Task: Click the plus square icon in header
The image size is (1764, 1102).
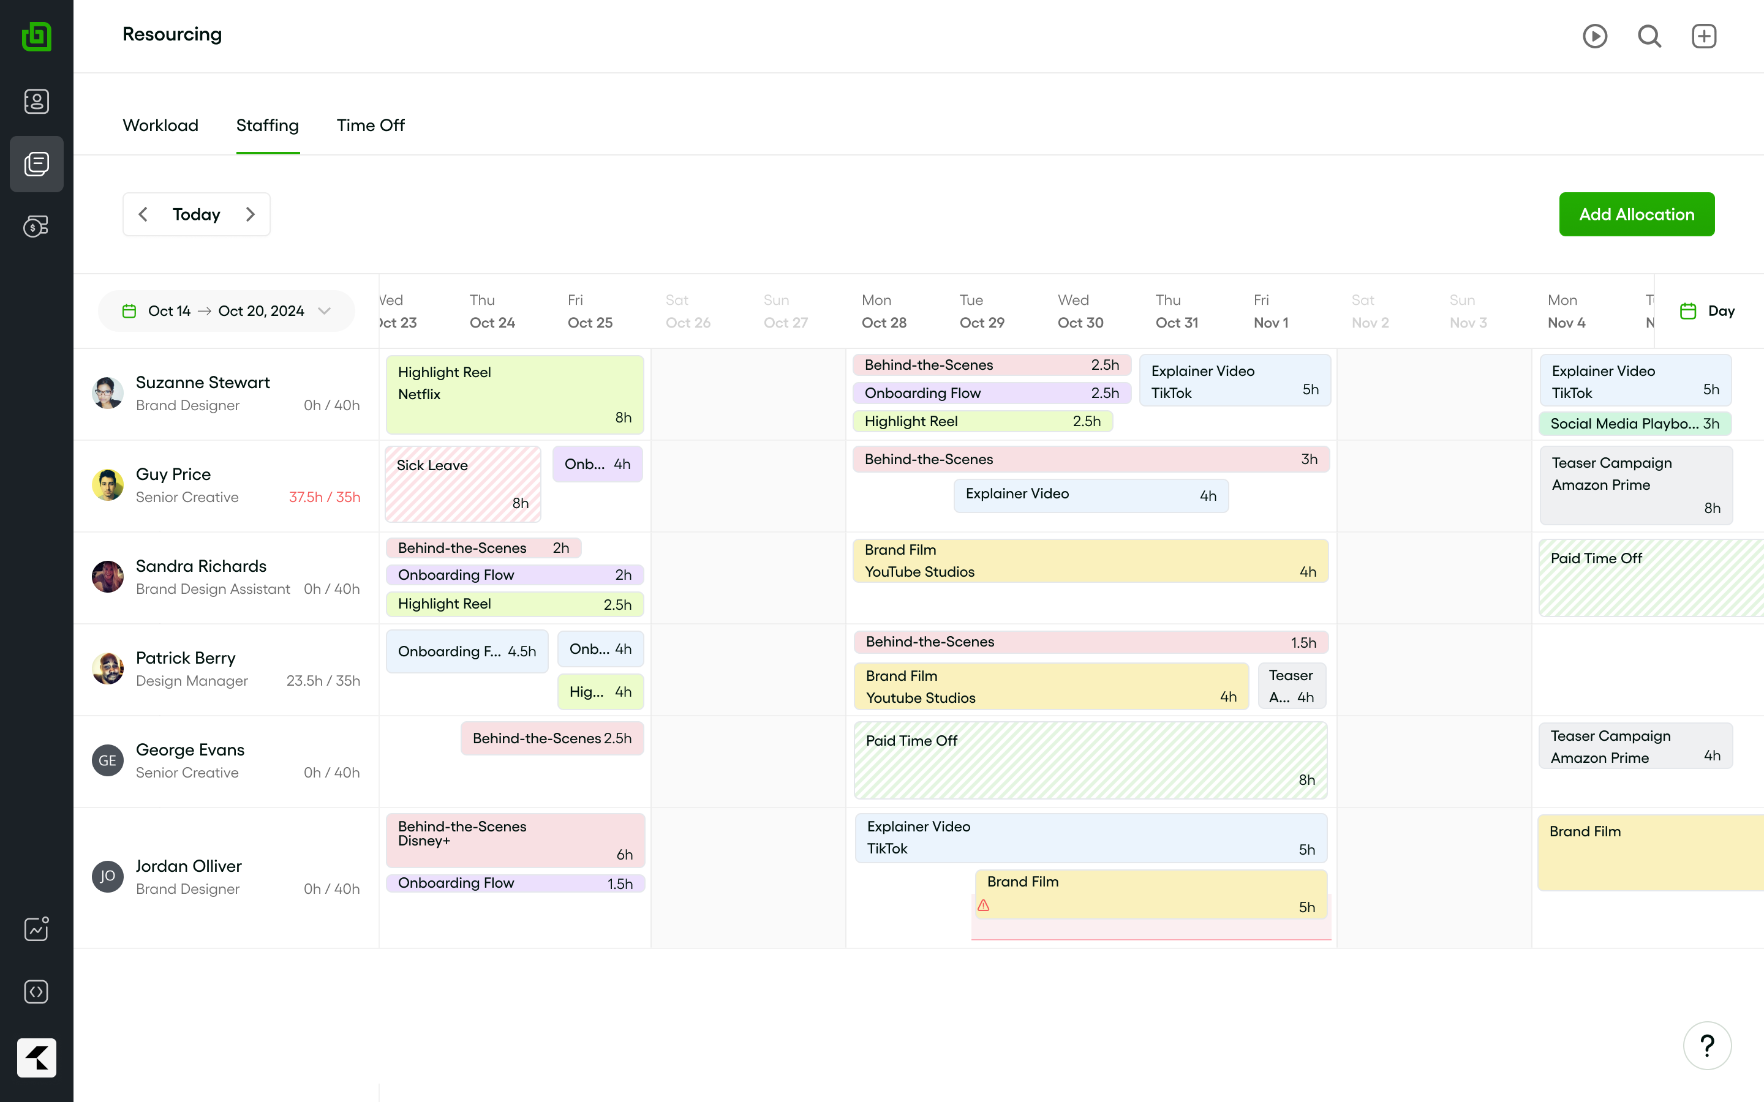Action: tap(1703, 36)
